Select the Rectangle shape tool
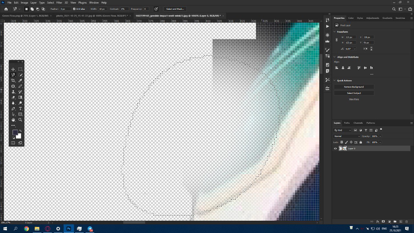 tap(20, 114)
